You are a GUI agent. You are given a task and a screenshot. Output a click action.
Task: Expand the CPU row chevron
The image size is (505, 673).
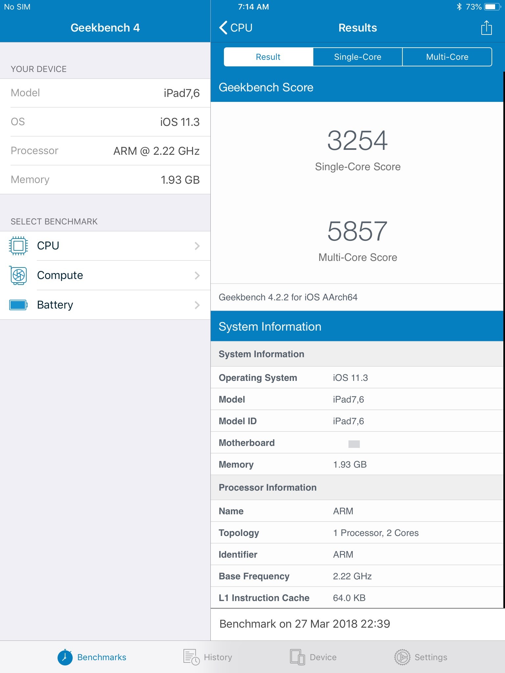click(197, 246)
